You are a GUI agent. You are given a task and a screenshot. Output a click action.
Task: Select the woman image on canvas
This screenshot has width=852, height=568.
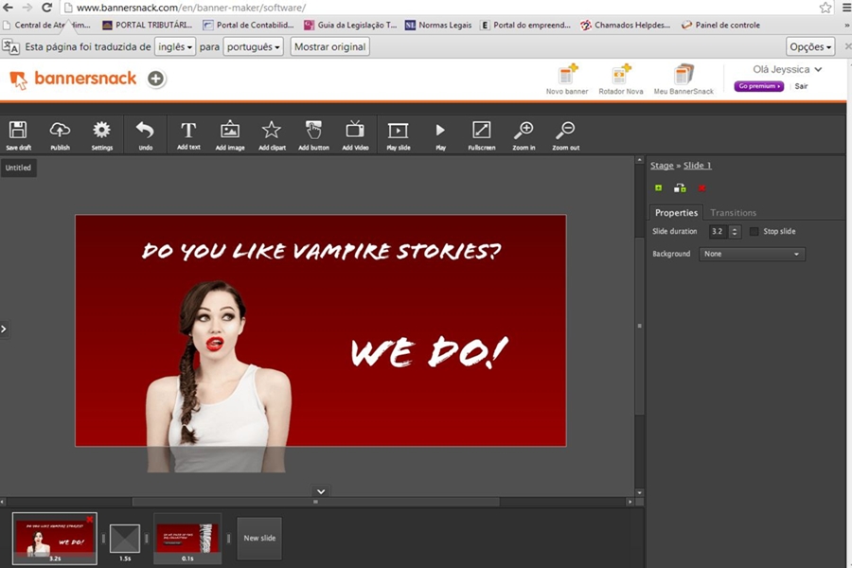click(x=218, y=375)
